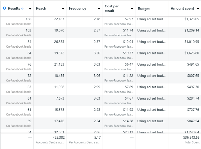Click the Frequency column header

pos(78,8)
